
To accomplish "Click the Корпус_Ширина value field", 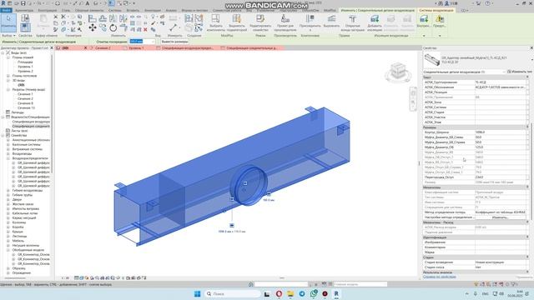I will tap(501, 132).
